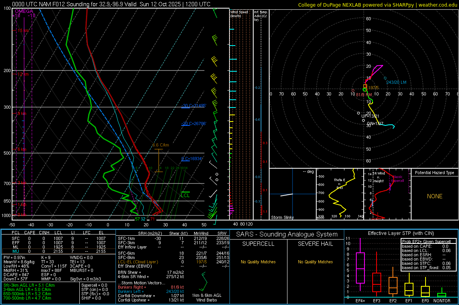Click the Bunkers Left = 243/20 kt line
459x305 pixels.
pos(151,291)
